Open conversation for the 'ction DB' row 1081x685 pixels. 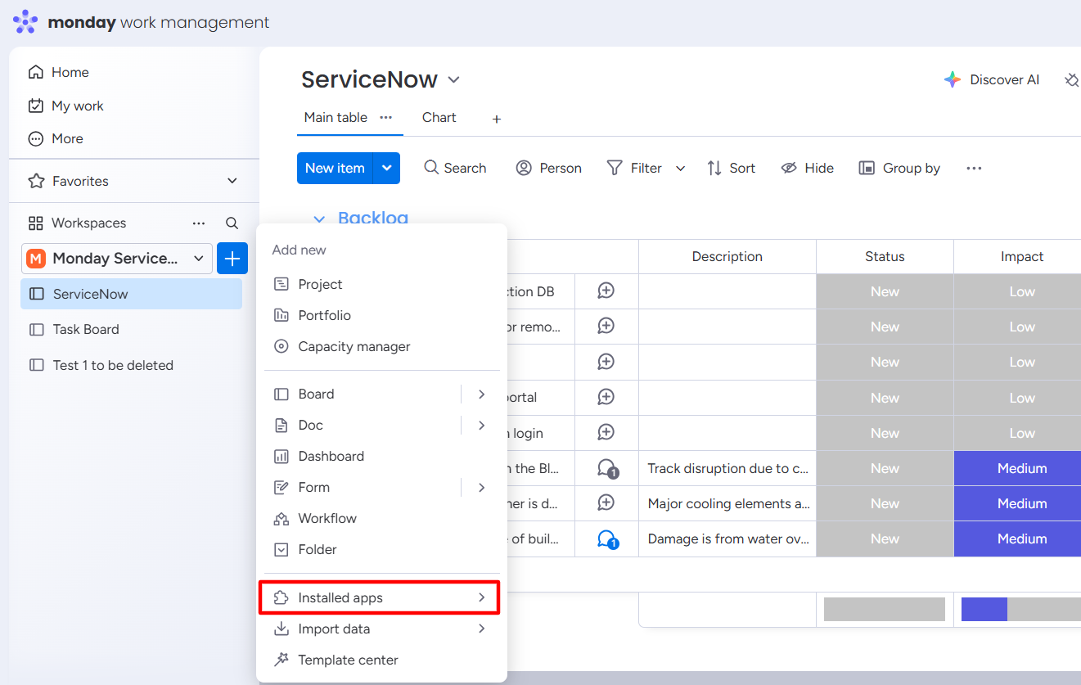click(x=606, y=291)
